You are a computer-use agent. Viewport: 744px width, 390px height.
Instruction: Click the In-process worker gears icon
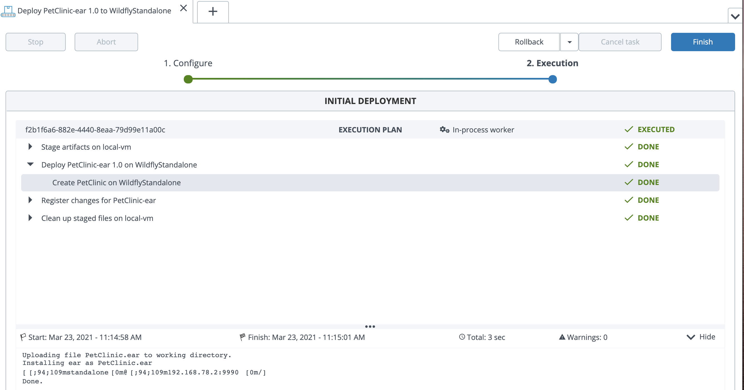(x=444, y=130)
